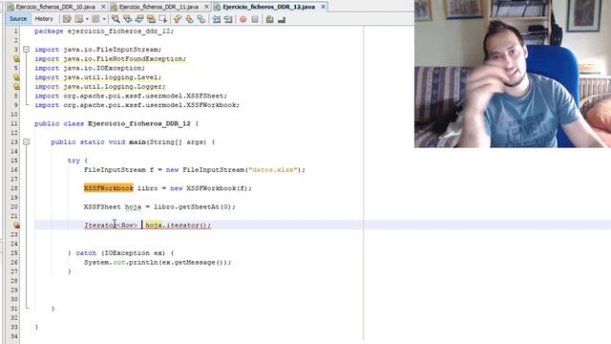This screenshot has height=344, width=611.
Task: Collapse the imports fold at line 3
Action: 26,50
